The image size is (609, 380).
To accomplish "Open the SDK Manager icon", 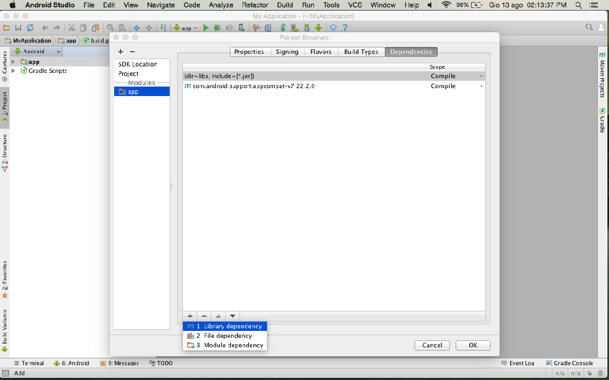I will pyautogui.click(x=307, y=27).
